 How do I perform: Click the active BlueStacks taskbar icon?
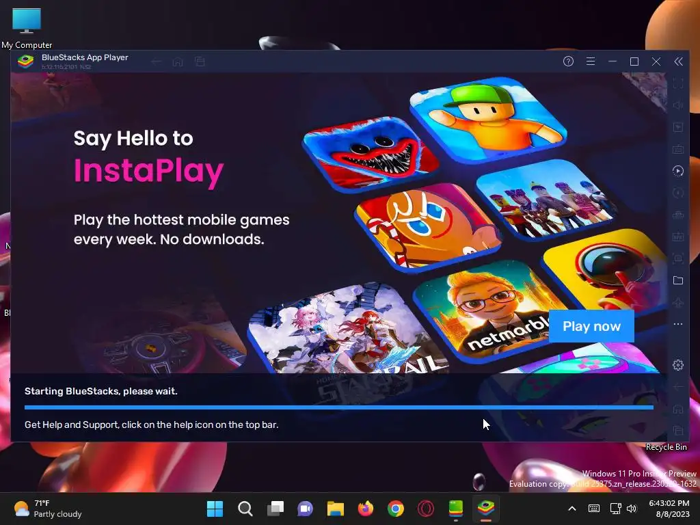[x=486, y=509]
